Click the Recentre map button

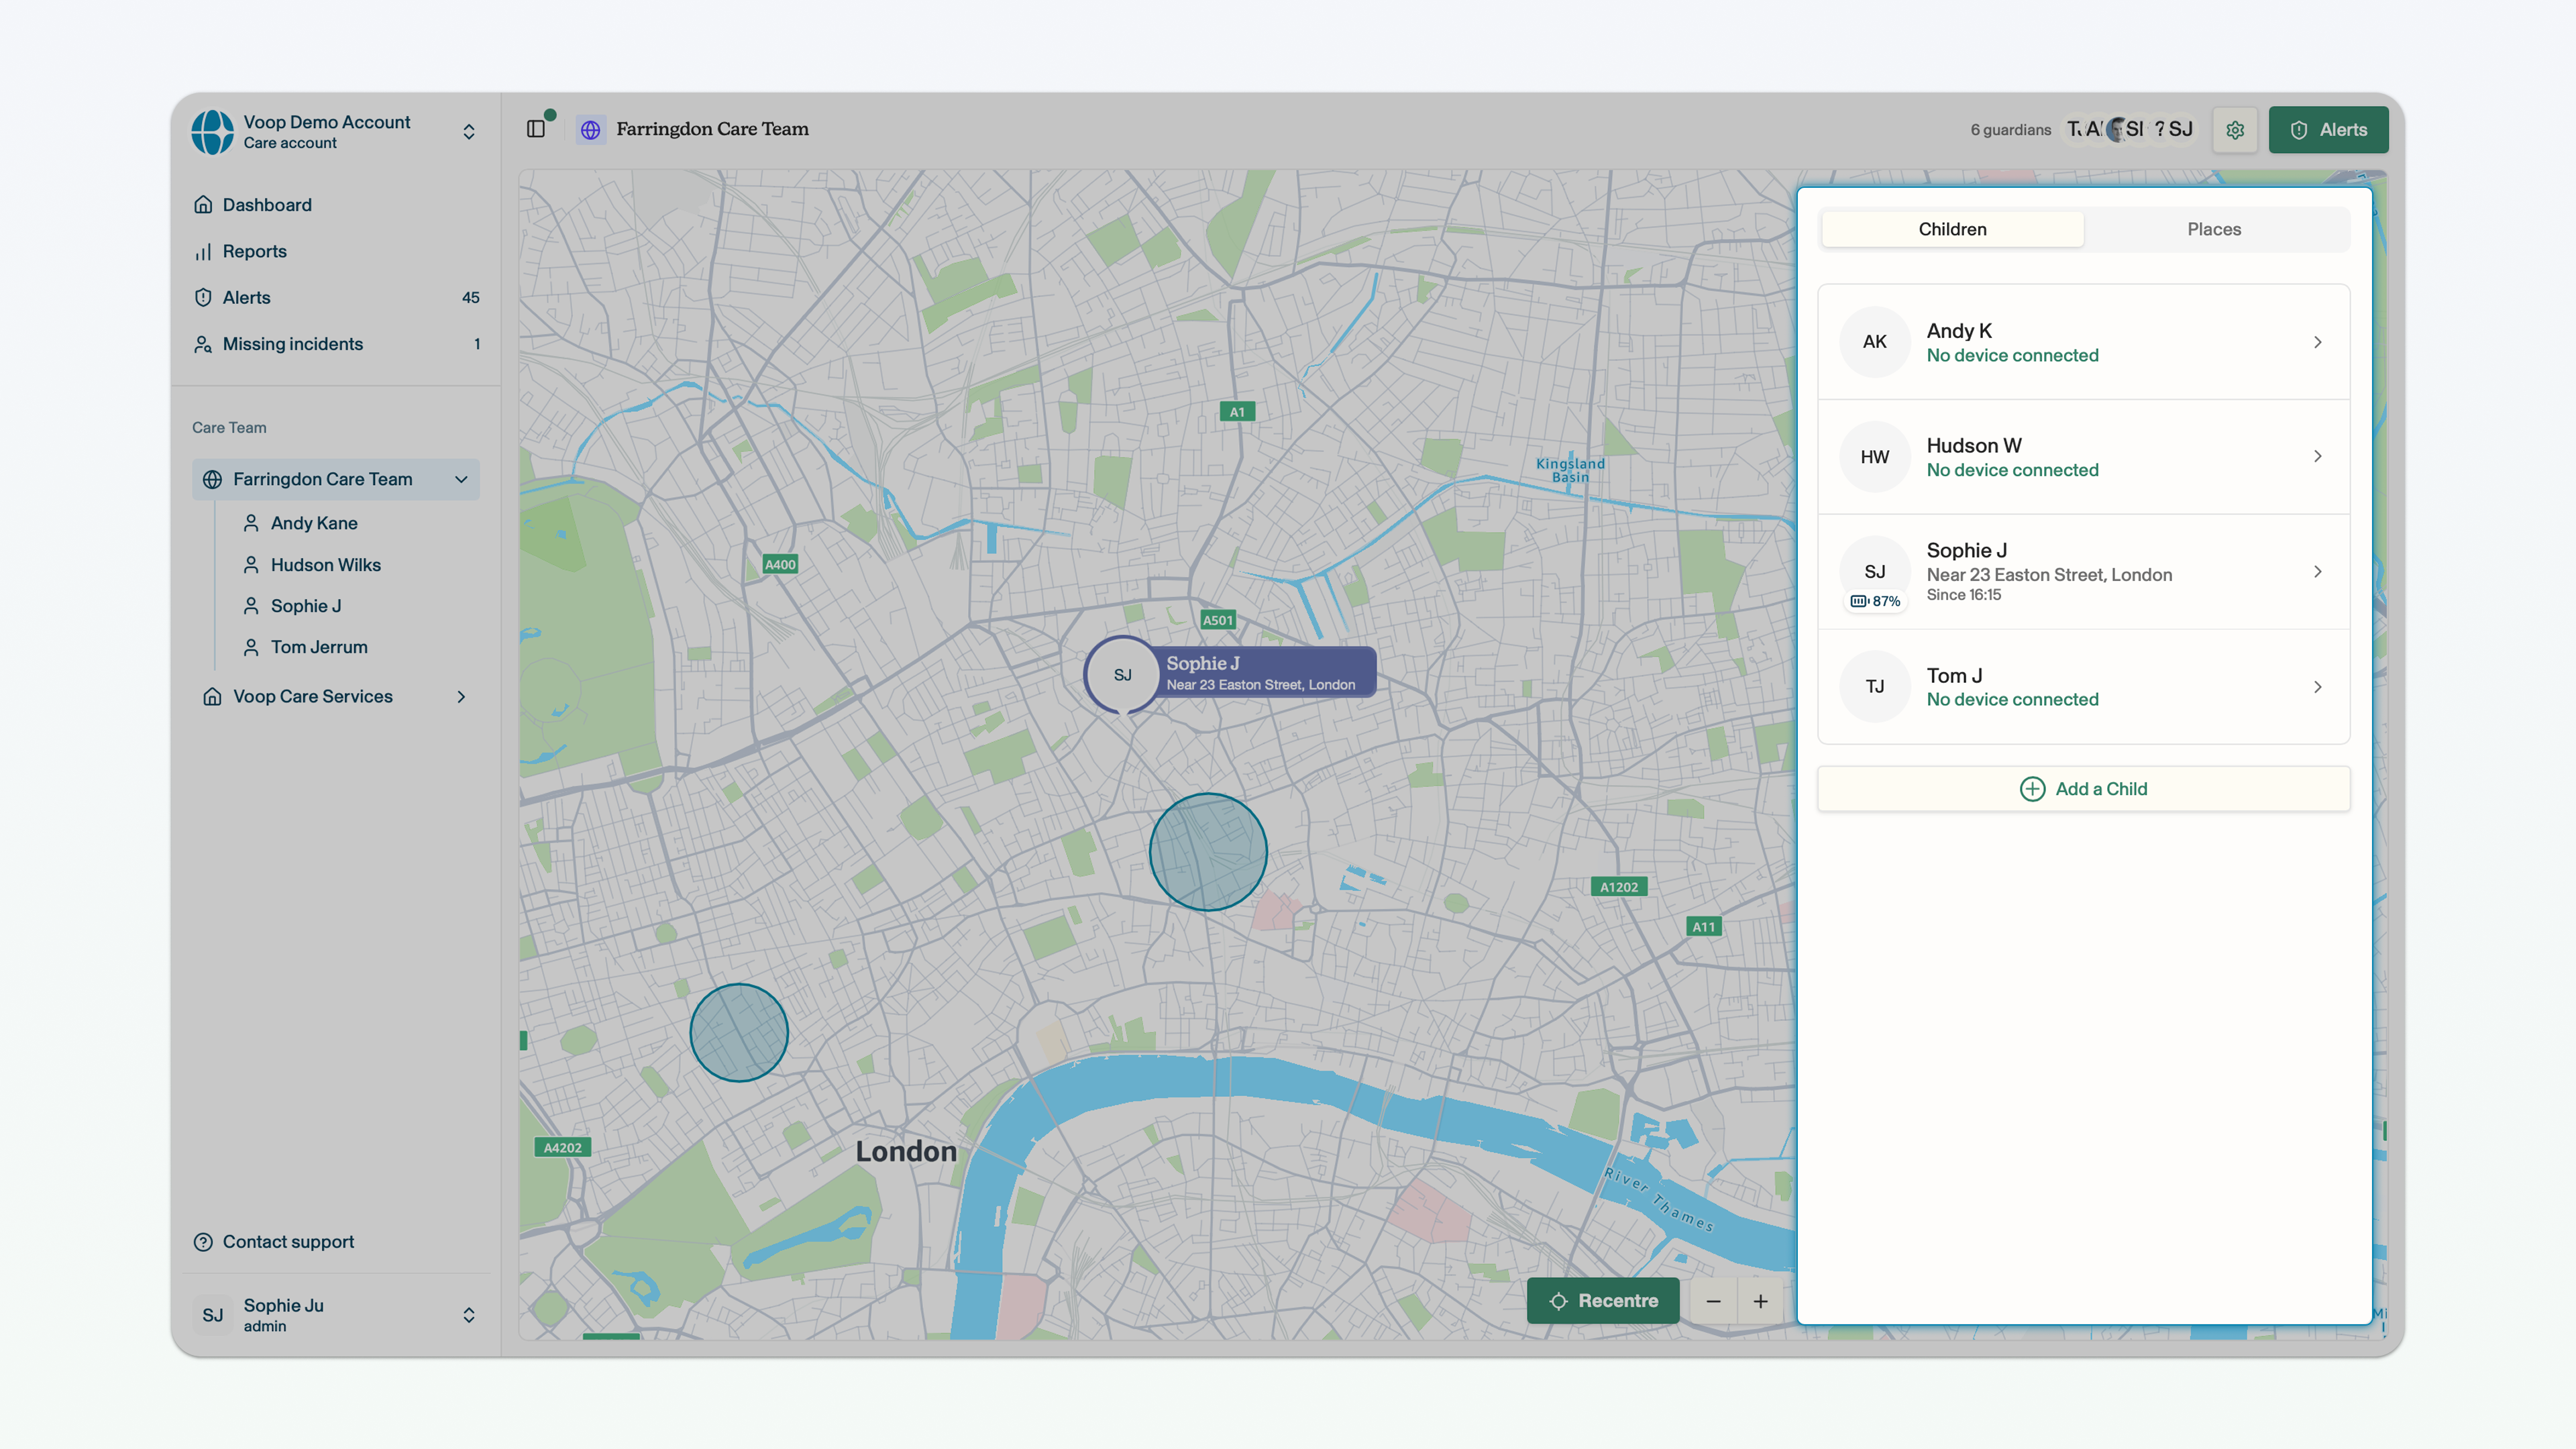(1603, 1301)
